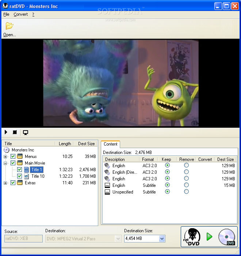This screenshot has height=256, width=241.
Task: Click the Menus length value 10:25
Action: pos(67,157)
